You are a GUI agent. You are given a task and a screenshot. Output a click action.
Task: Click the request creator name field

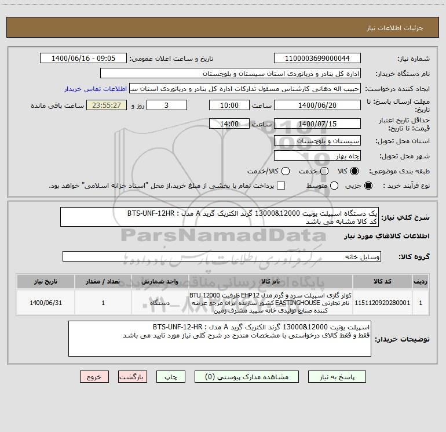pos(245,89)
